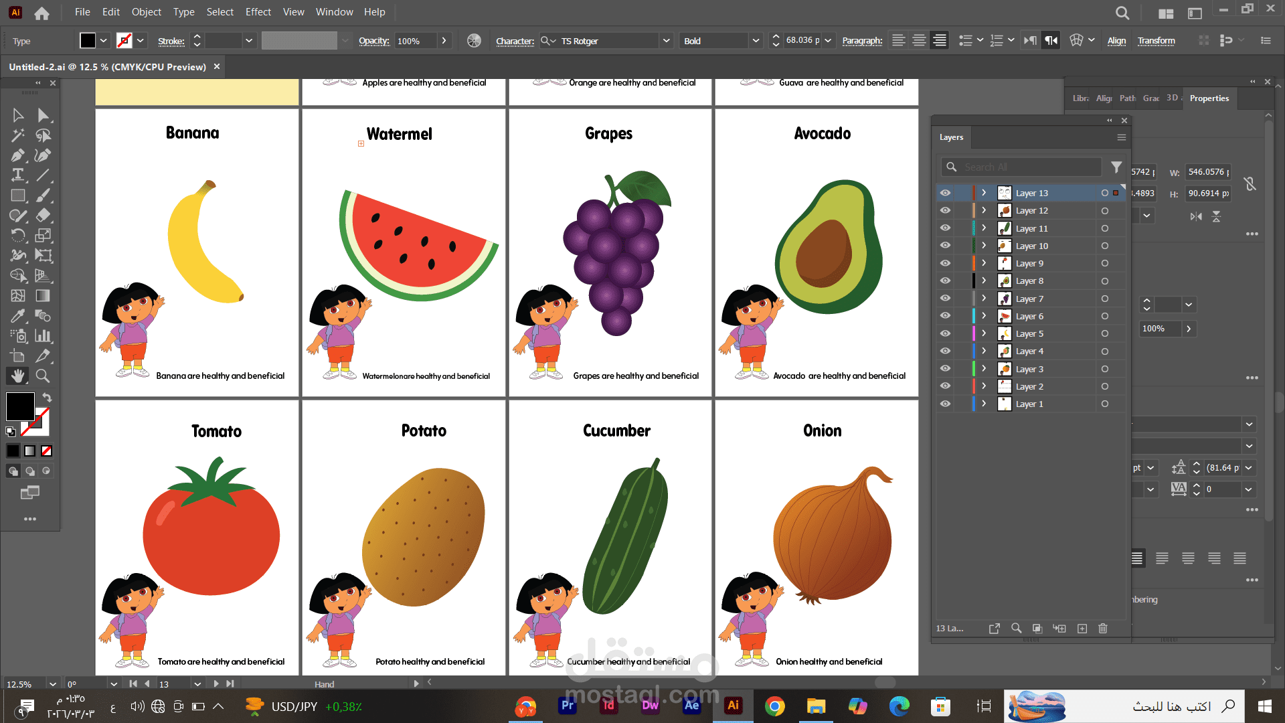1285x723 pixels.
Task: Open the font style Bold dropdown
Action: pyautogui.click(x=756, y=41)
